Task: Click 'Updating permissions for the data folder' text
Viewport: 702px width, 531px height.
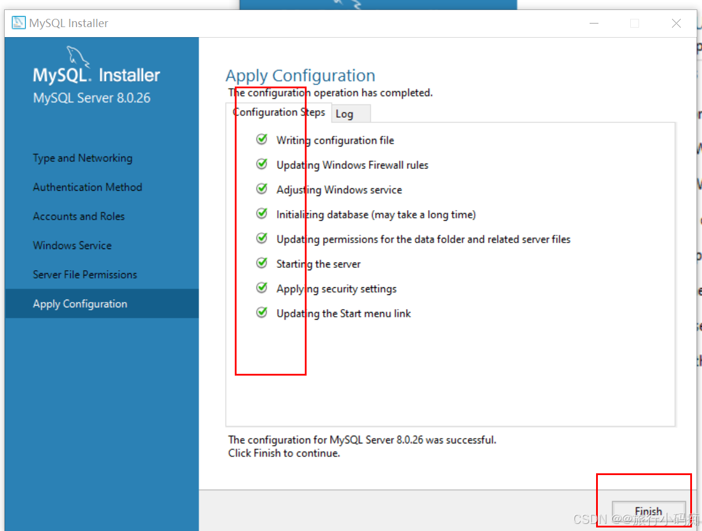Action: click(423, 240)
